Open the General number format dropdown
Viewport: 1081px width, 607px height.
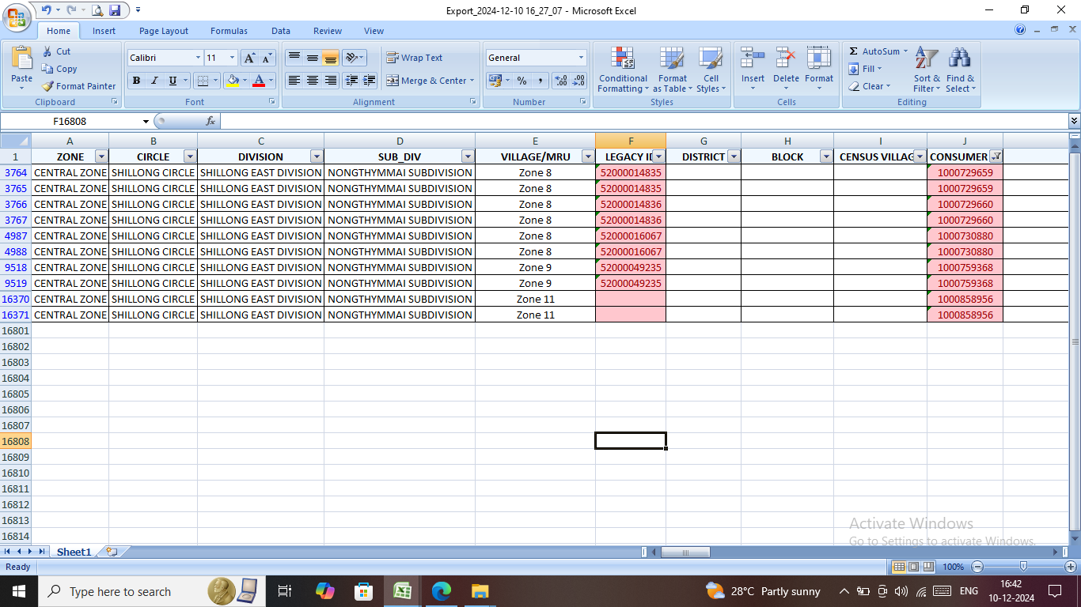point(581,58)
